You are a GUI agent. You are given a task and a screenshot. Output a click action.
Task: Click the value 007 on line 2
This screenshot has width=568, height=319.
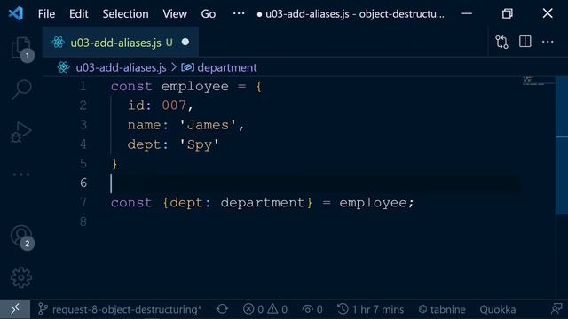174,105
